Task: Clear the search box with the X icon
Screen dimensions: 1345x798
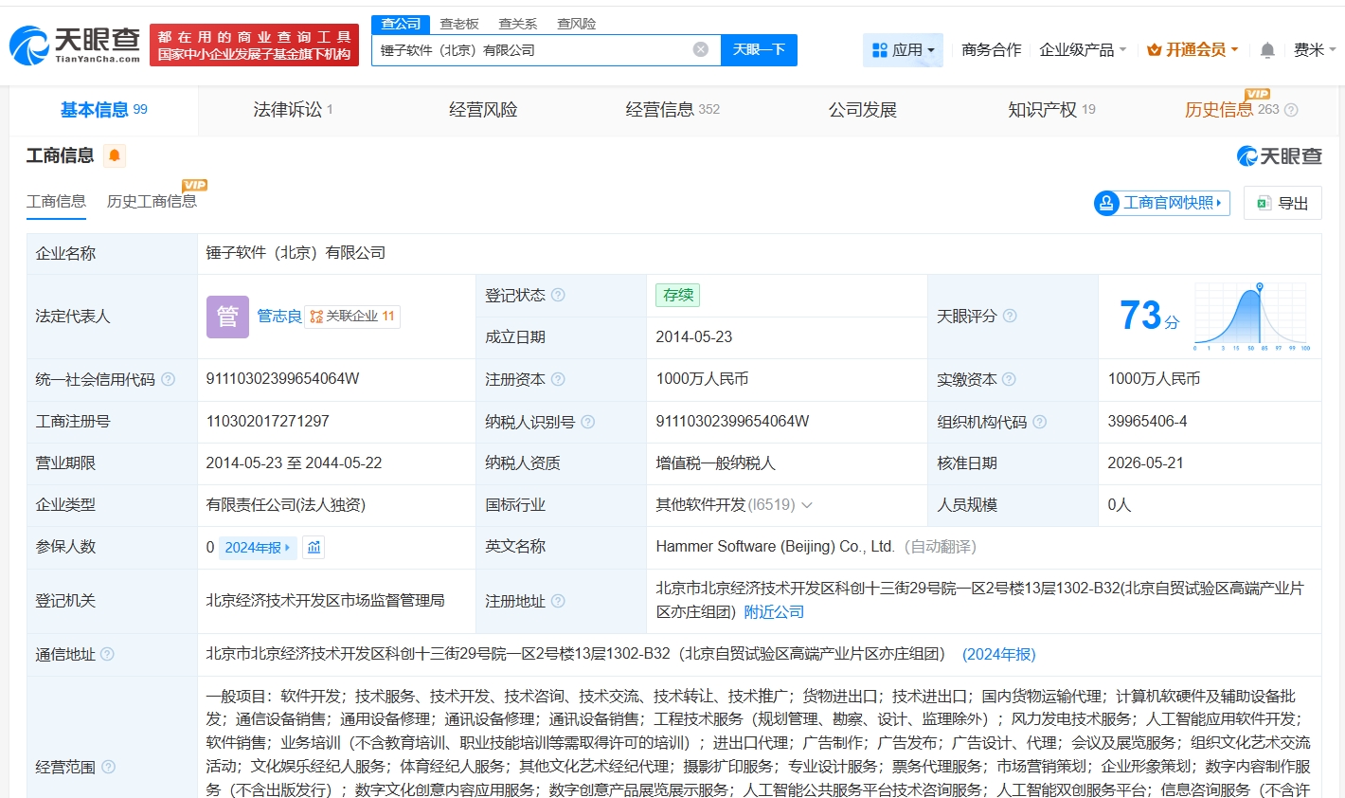Action: pyautogui.click(x=701, y=49)
